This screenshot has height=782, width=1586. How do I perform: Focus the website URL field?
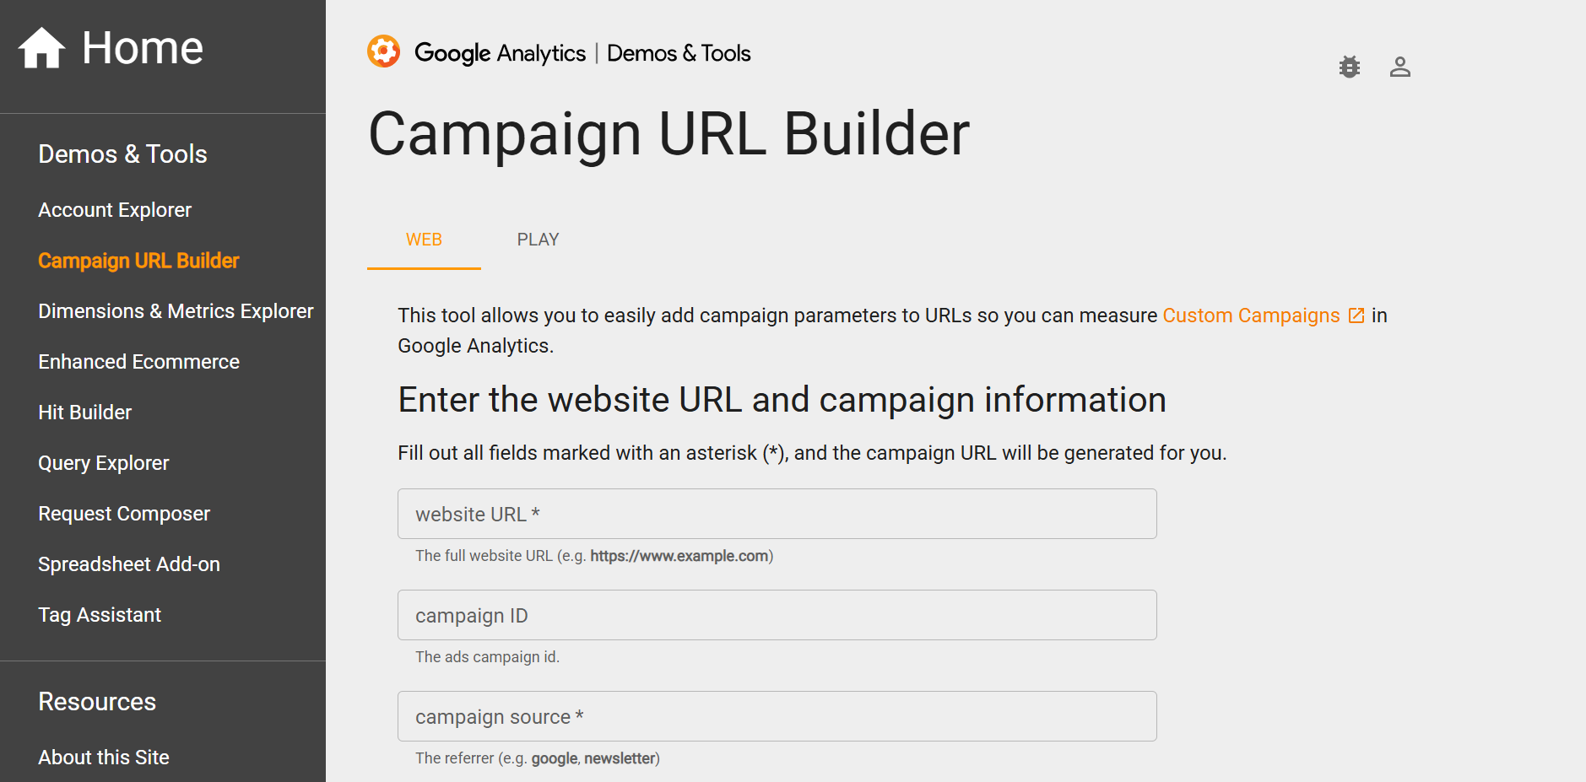point(777,514)
